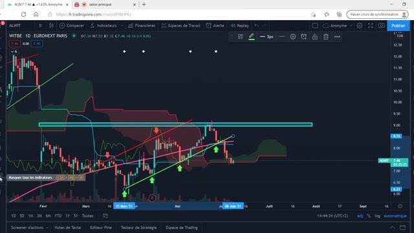Select the 5Y time range
Viewport: 414px width, 233px height.
pos(76,216)
